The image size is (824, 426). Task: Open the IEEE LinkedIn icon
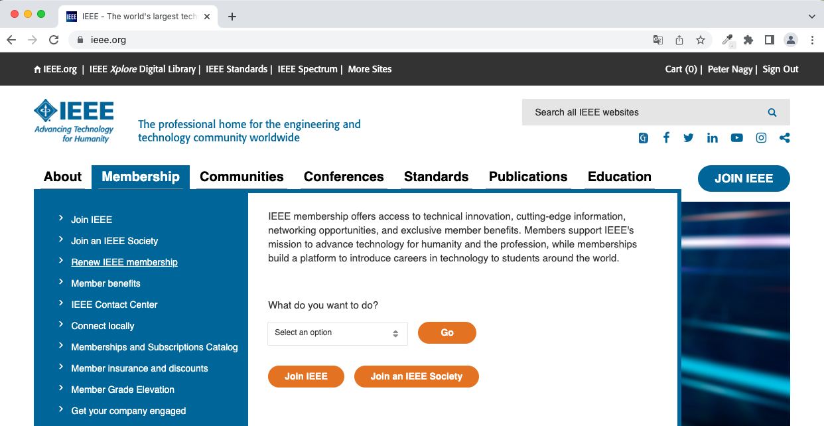(713, 138)
